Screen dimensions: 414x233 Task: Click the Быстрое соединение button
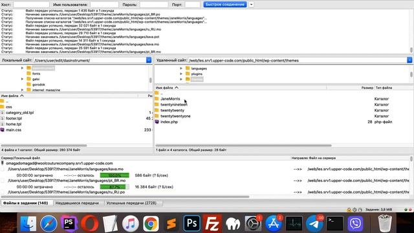(x=225, y=5)
